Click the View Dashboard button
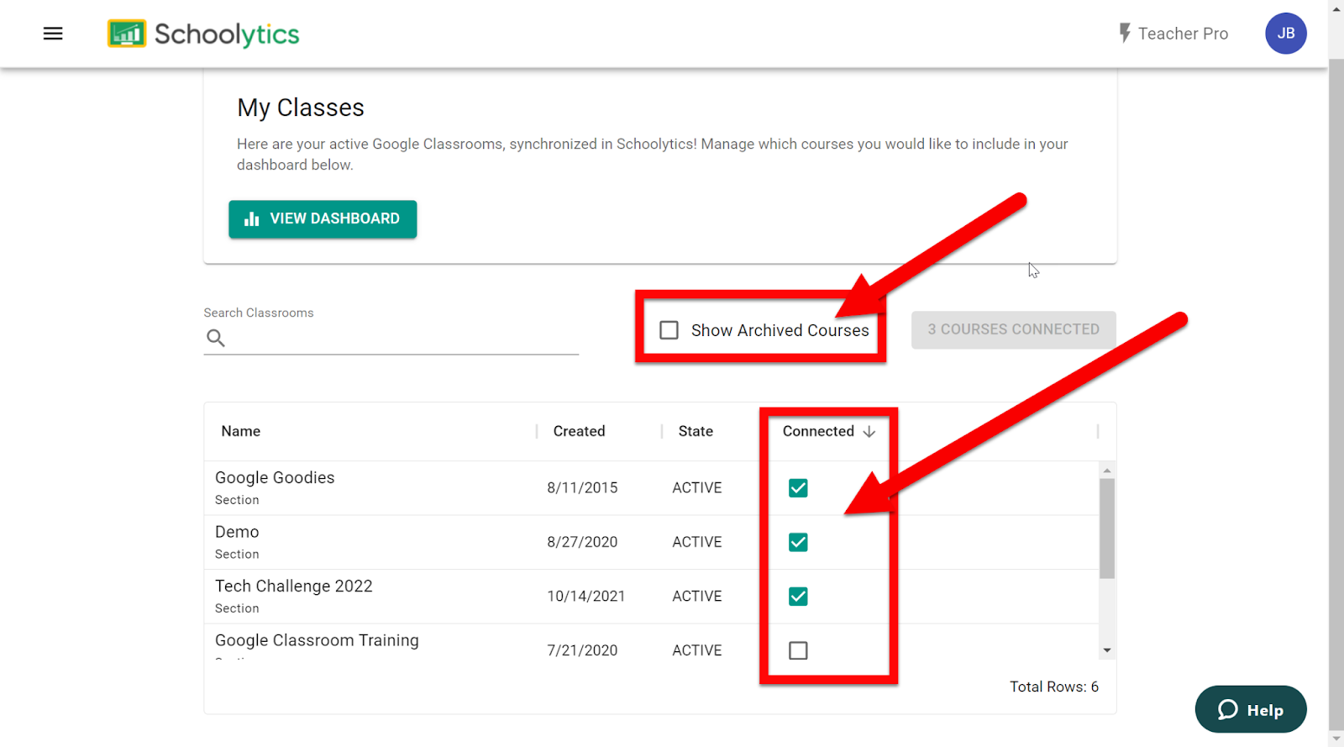This screenshot has height=747, width=1344. pos(323,219)
